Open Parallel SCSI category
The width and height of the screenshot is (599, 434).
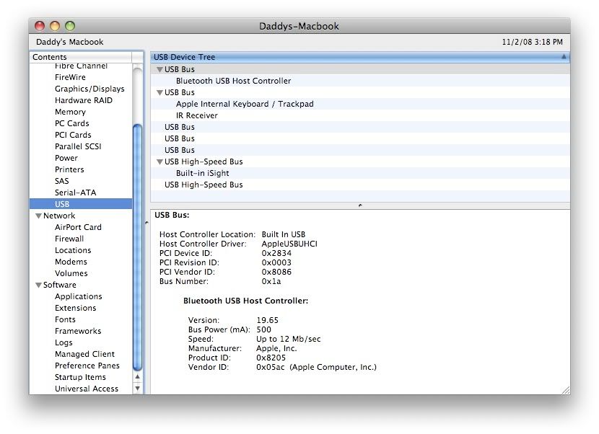tap(78, 146)
